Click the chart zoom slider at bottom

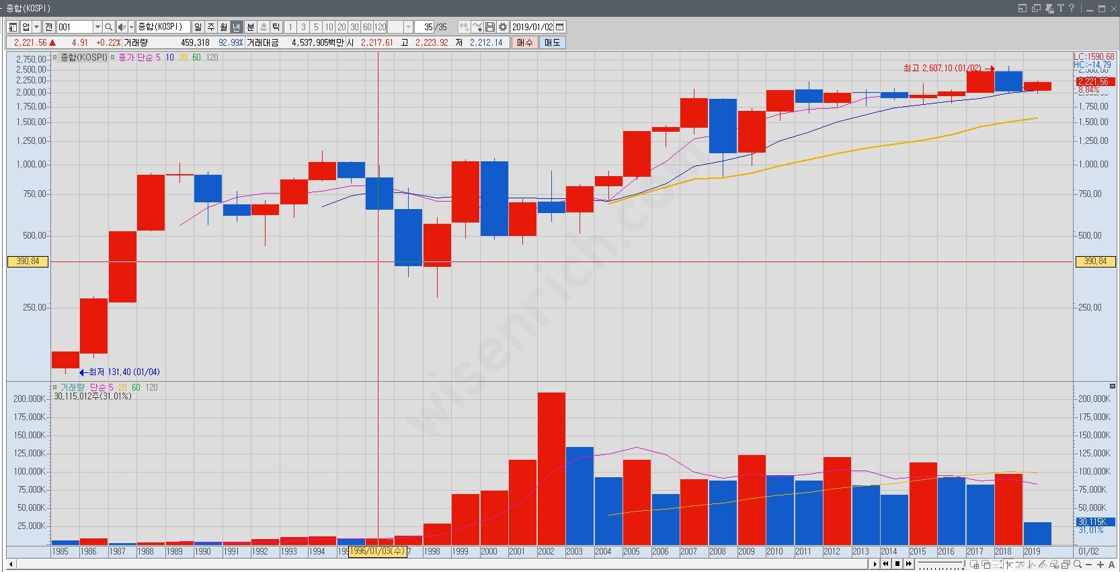tap(941, 564)
